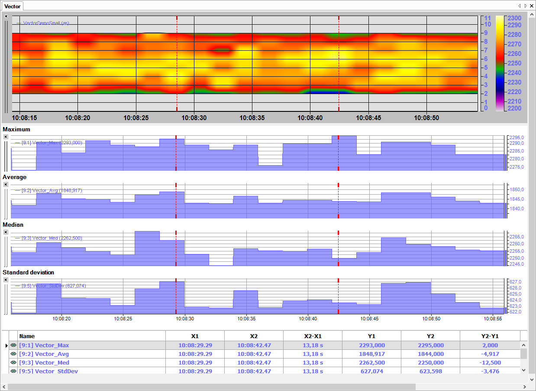536x391 pixels.
Task: Close the heatmap graph panel with its x icon
Action: click(6, 16)
